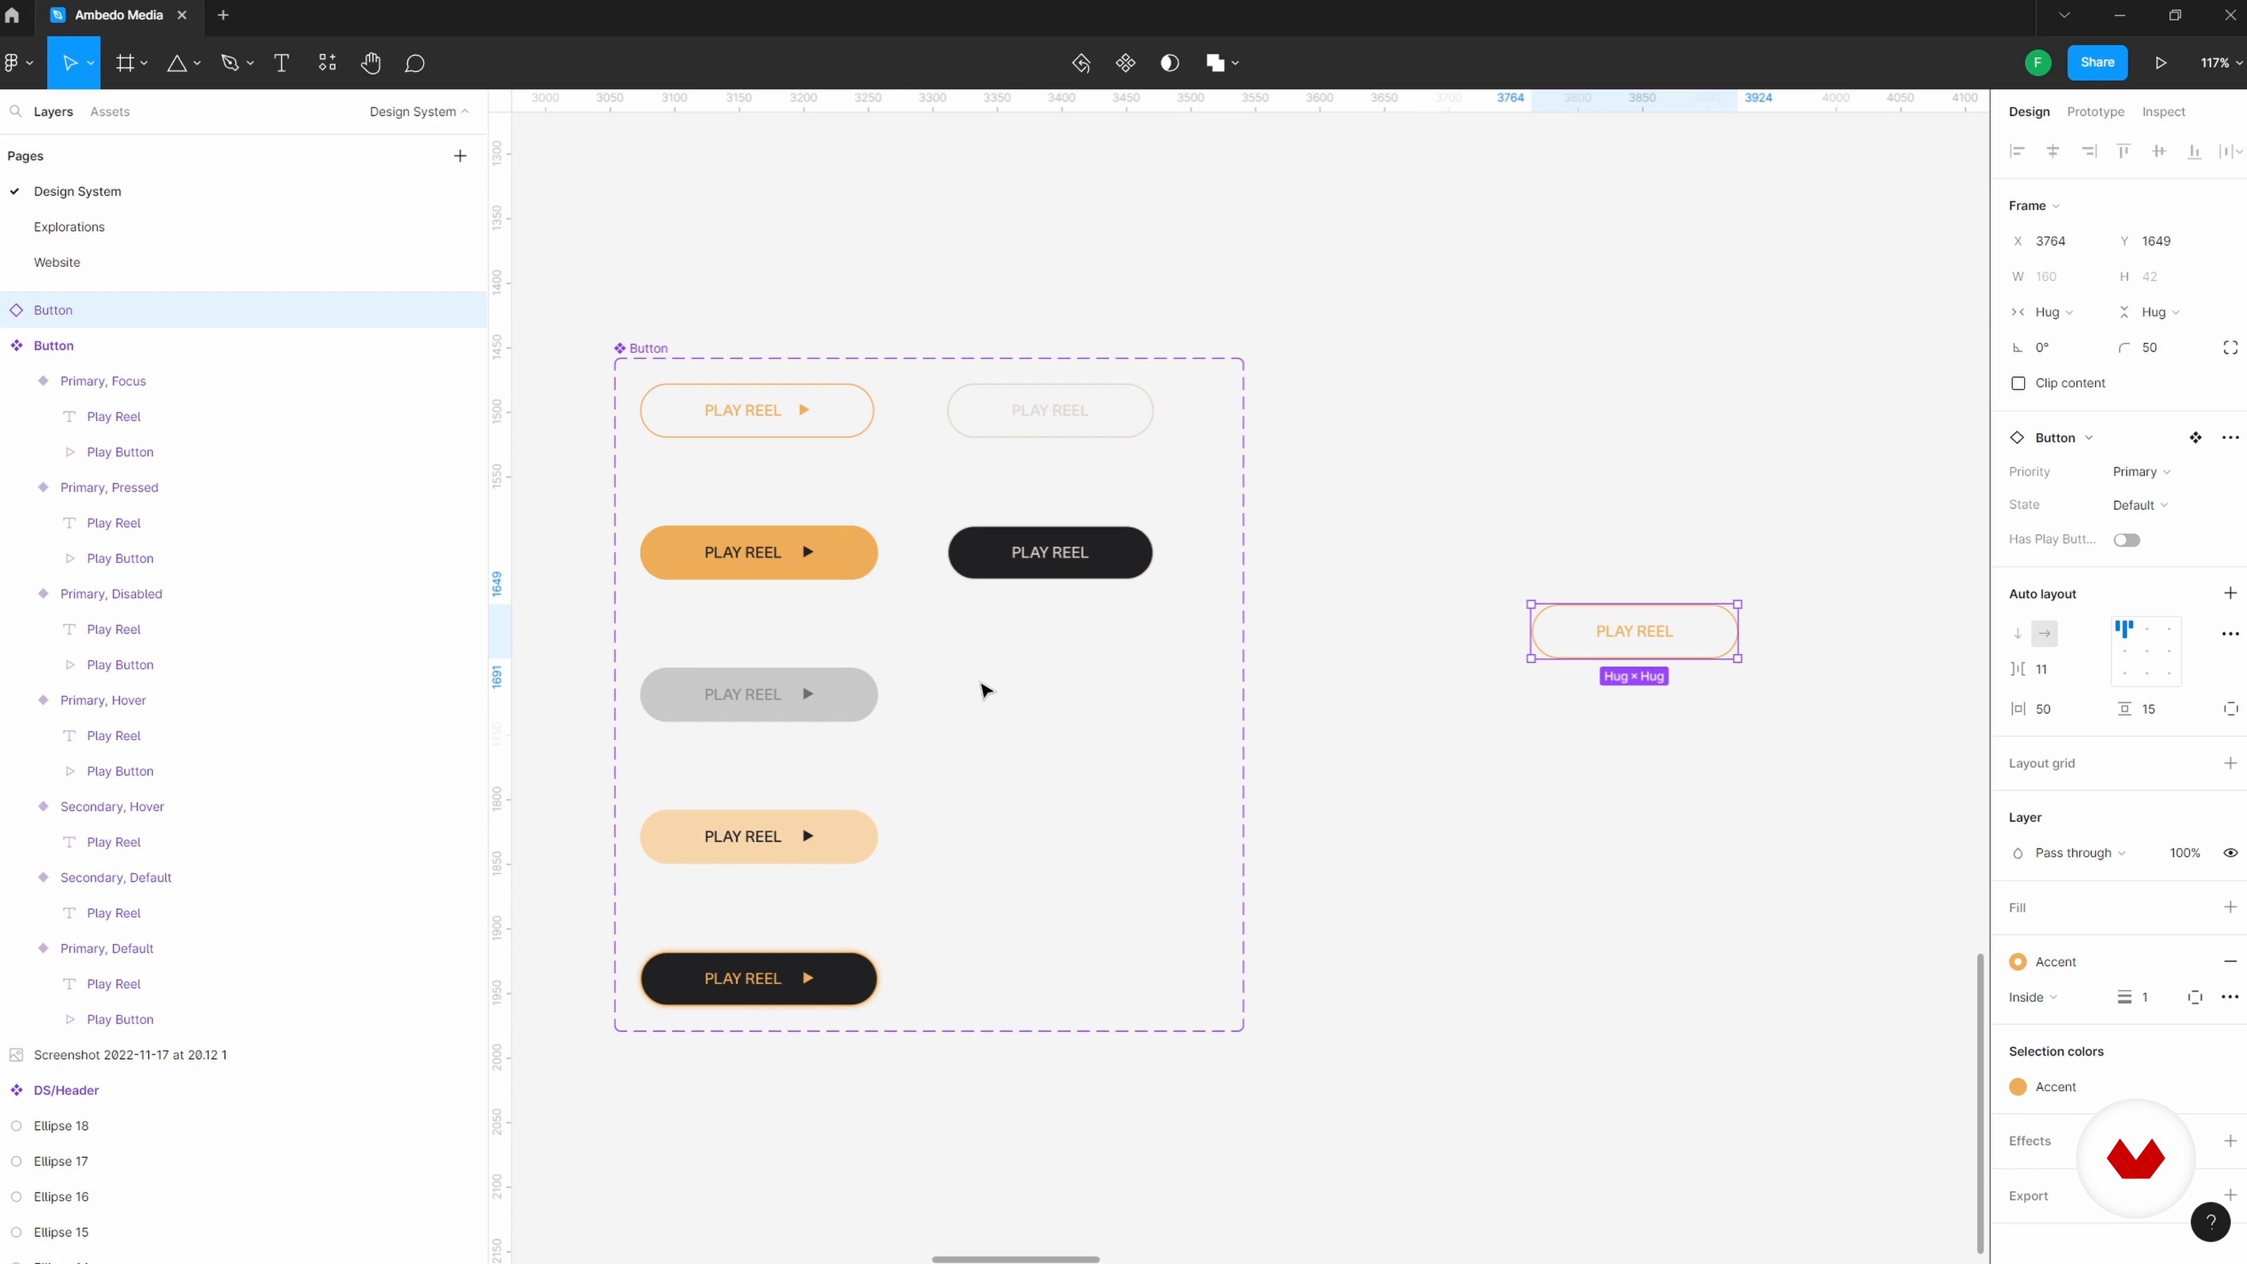Open the Pass through blend mode dropdown
The height and width of the screenshot is (1264, 2247).
2080,853
